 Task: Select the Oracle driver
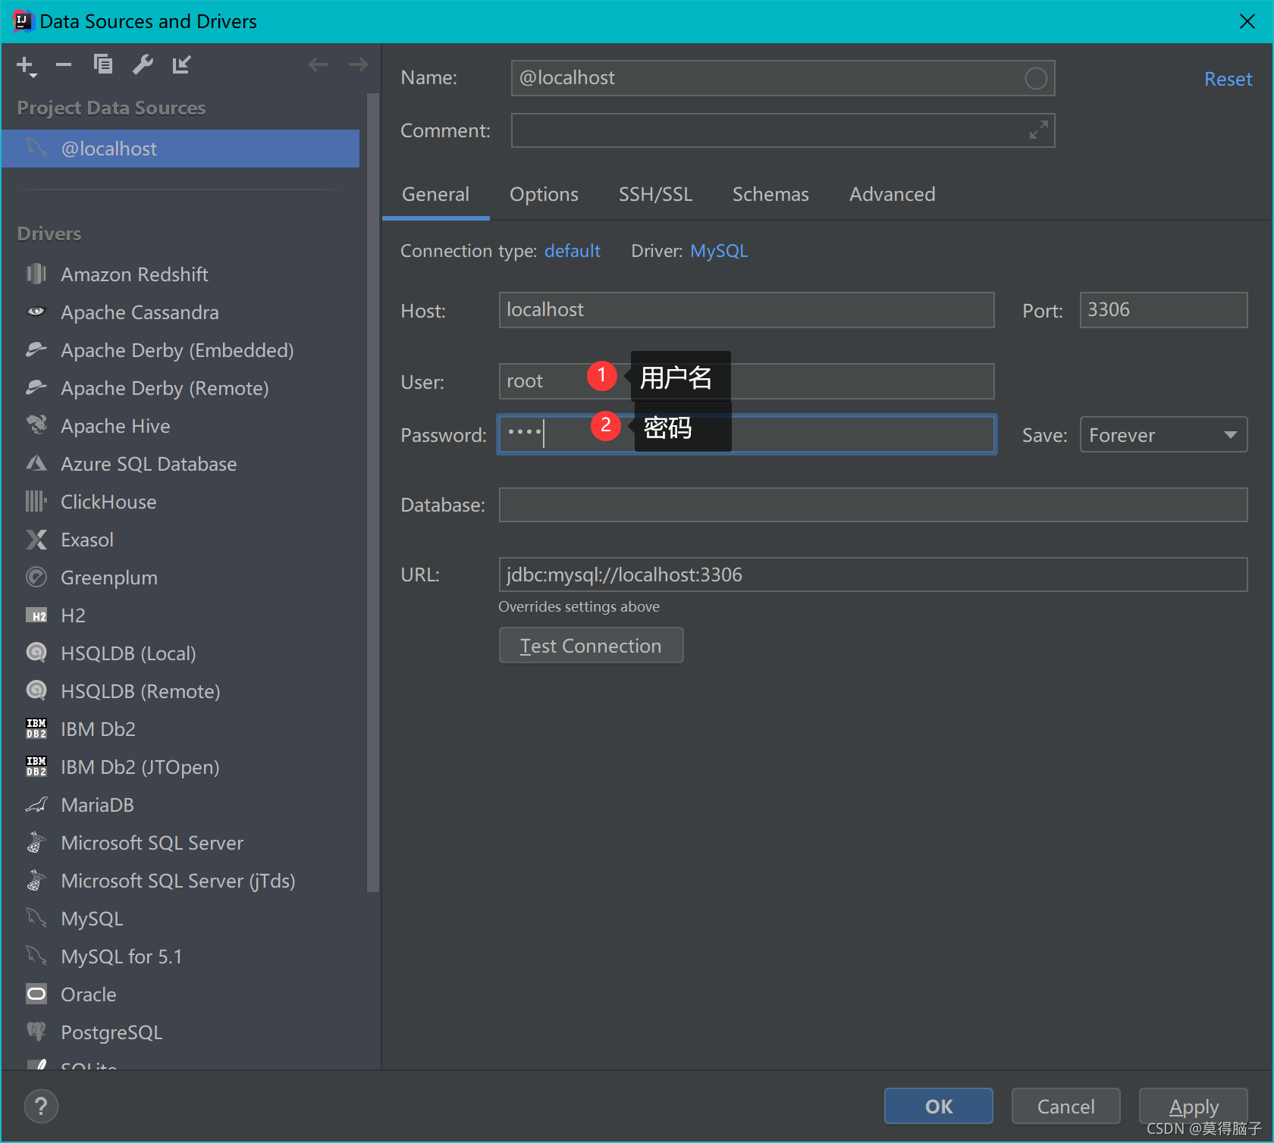(180, 994)
